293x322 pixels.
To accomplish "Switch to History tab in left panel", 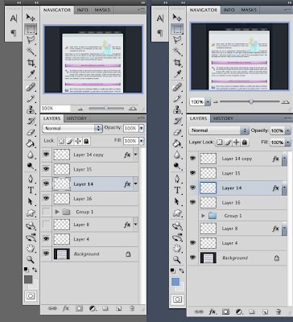I will coord(76,118).
